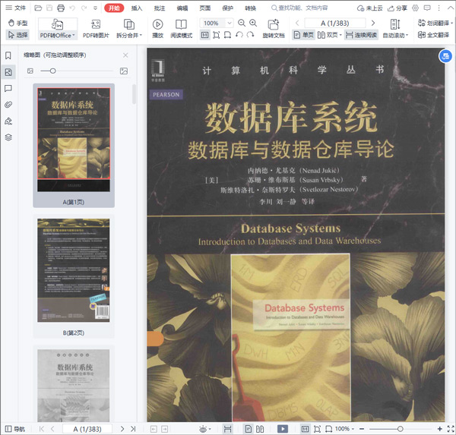Switch to the 开始 tab
This screenshot has width=456, height=435.
point(114,8)
